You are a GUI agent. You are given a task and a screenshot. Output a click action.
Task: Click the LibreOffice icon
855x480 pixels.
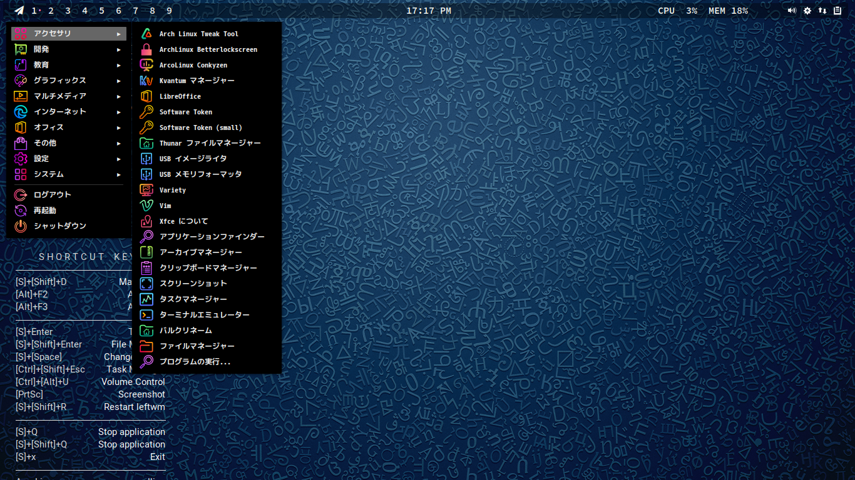tap(146, 96)
